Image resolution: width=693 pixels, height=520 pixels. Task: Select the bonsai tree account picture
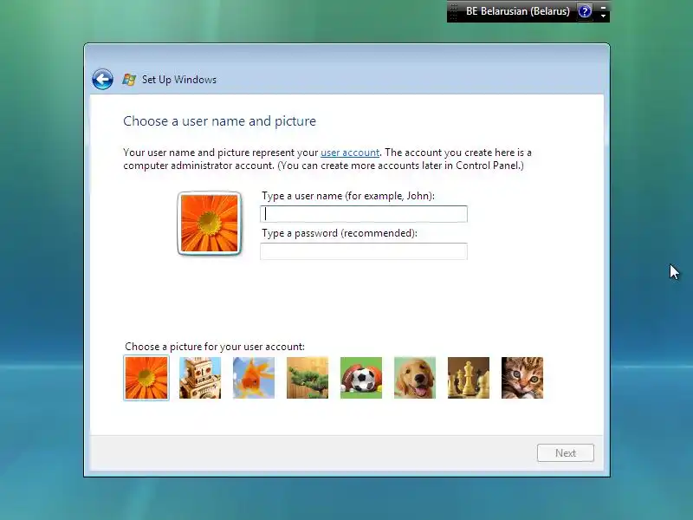[308, 378]
